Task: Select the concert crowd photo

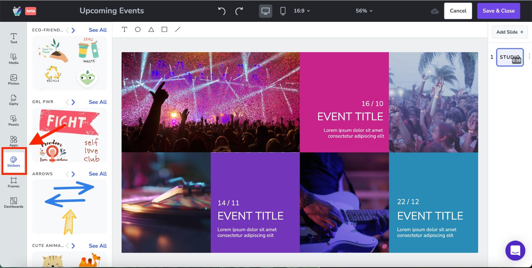Action: coord(210,102)
